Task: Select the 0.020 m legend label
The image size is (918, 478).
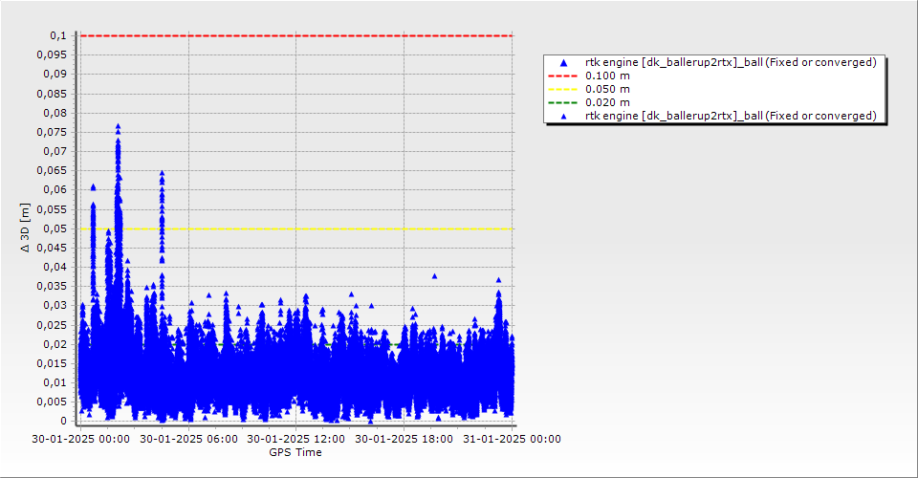Action: point(607,103)
